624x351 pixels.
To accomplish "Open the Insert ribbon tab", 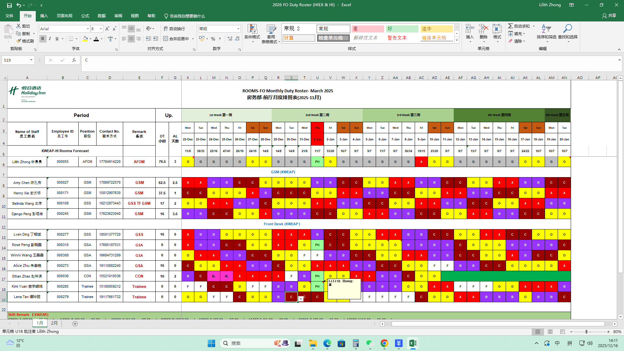I will pyautogui.click(x=44, y=16).
